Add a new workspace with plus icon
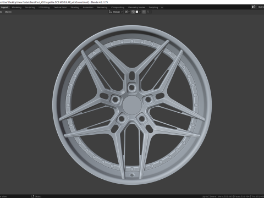The width and height of the screenshot is (264, 198). coord(162,8)
